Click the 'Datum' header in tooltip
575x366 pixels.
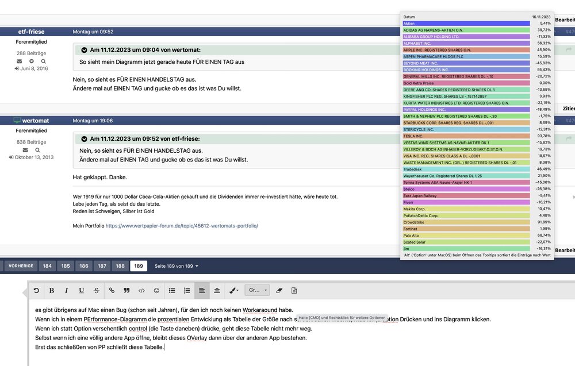409,17
